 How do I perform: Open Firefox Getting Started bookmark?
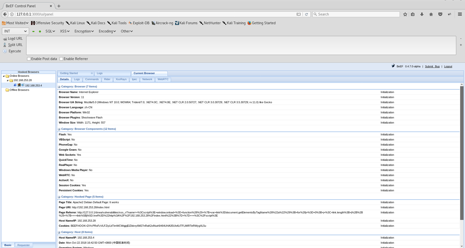262,23
